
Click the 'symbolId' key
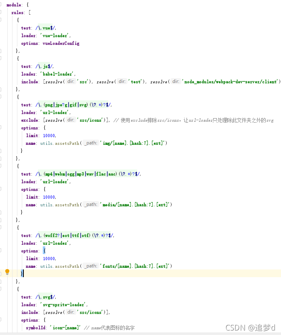click(36, 328)
